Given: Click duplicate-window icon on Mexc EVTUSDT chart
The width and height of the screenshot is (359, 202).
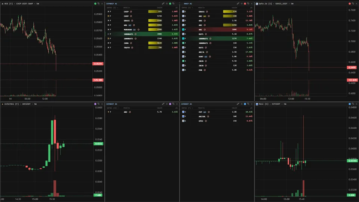Looking at the screenshot, I should [353, 104].
